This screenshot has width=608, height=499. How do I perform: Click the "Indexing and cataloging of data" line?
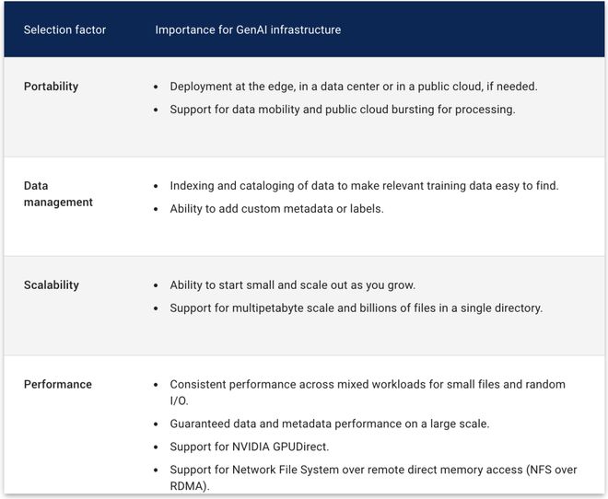(364, 186)
